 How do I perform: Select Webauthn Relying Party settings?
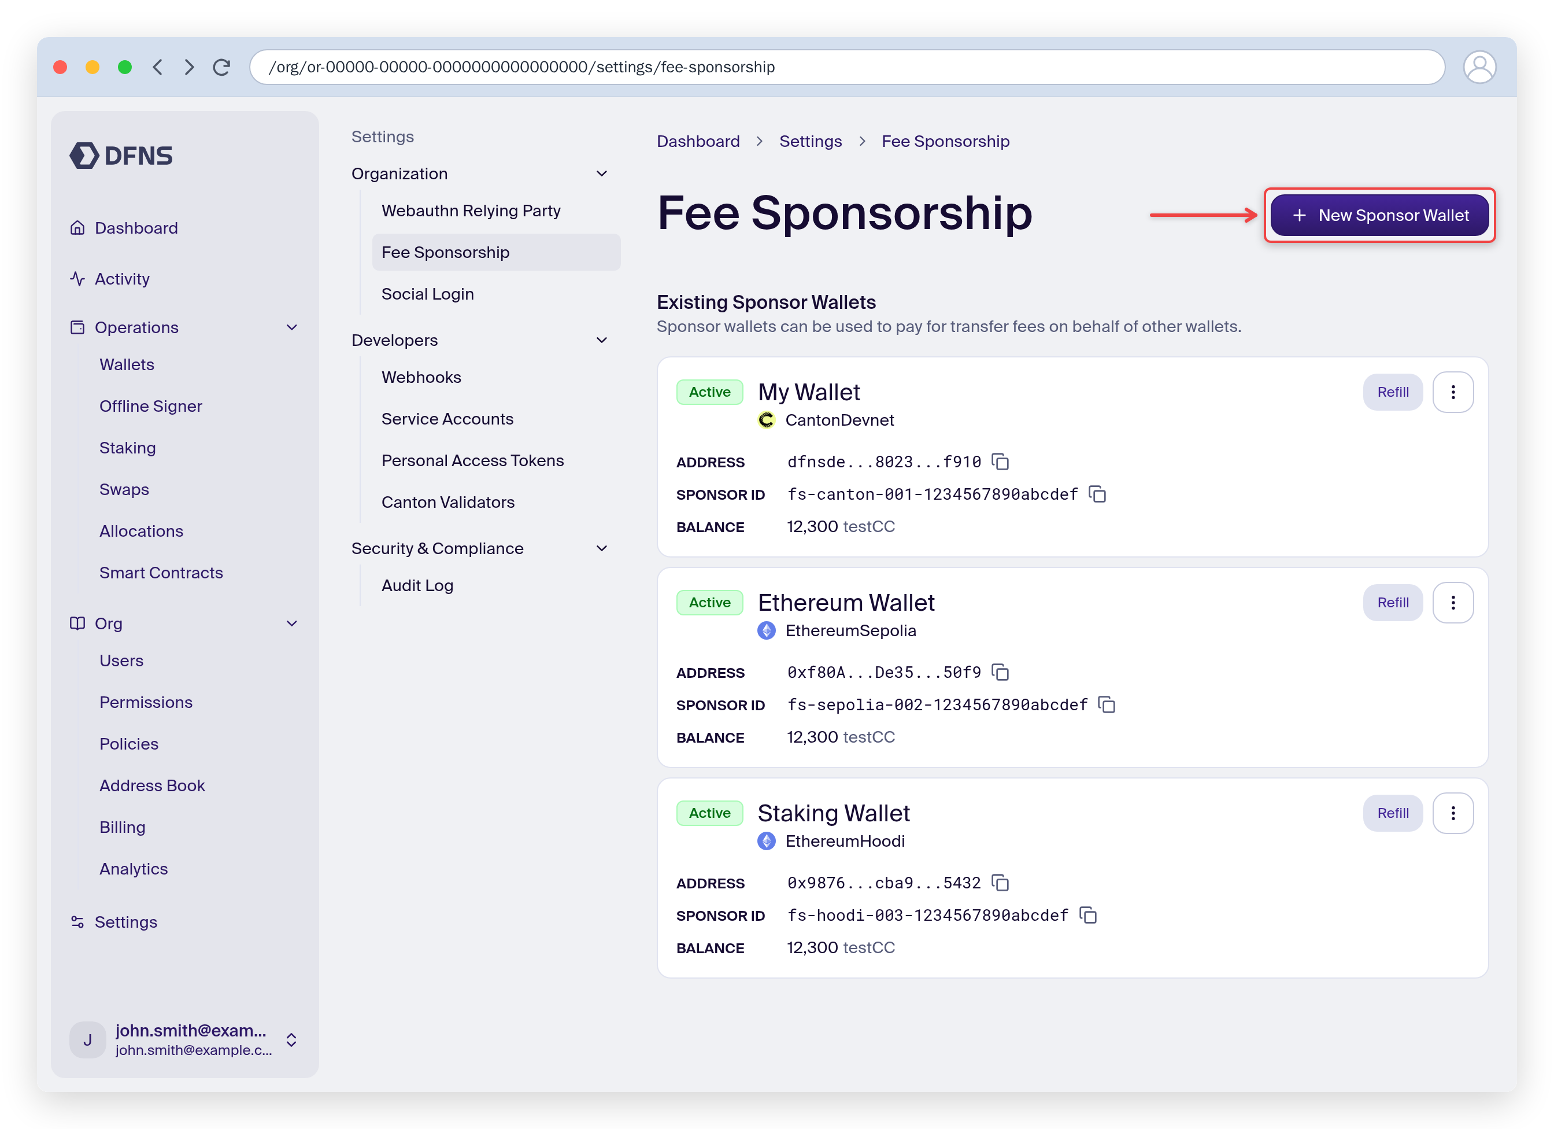pyautogui.click(x=471, y=211)
